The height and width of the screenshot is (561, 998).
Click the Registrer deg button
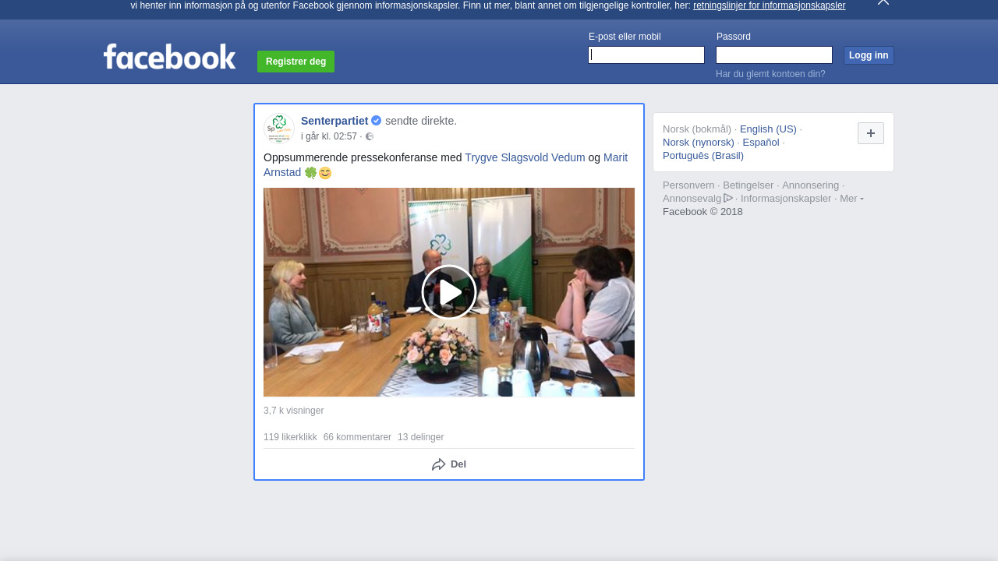tap(296, 62)
